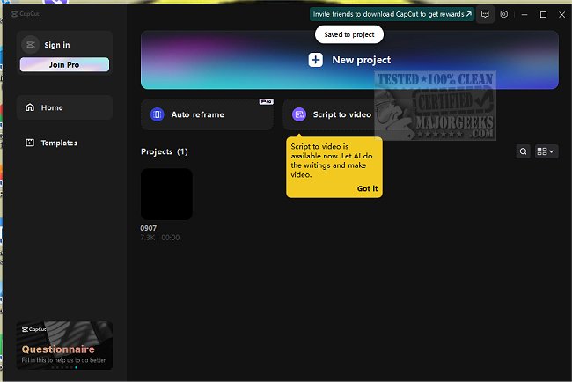Image resolution: width=572 pixels, height=382 pixels.
Task: Go to the Home tab
Action: 52,107
